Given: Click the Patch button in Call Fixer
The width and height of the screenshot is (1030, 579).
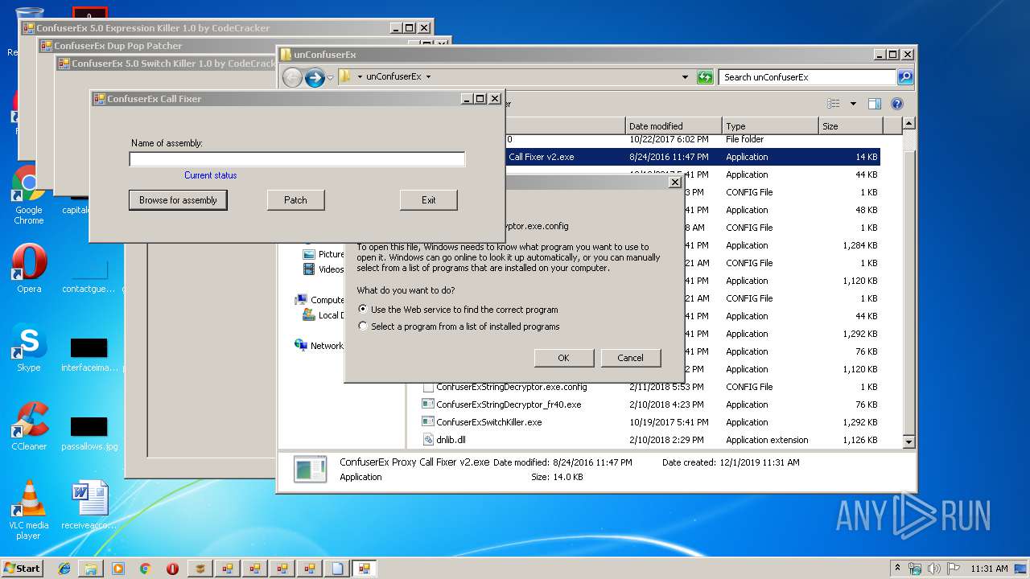Looking at the screenshot, I should 295,200.
